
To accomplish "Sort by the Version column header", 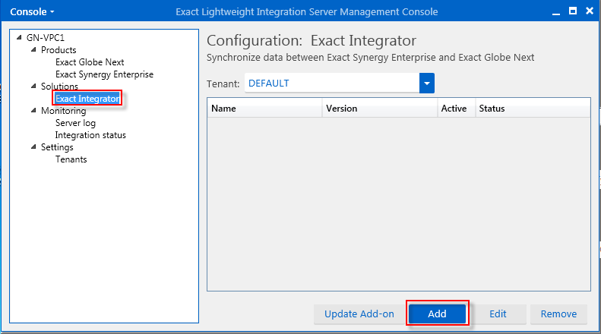I will (380, 109).
